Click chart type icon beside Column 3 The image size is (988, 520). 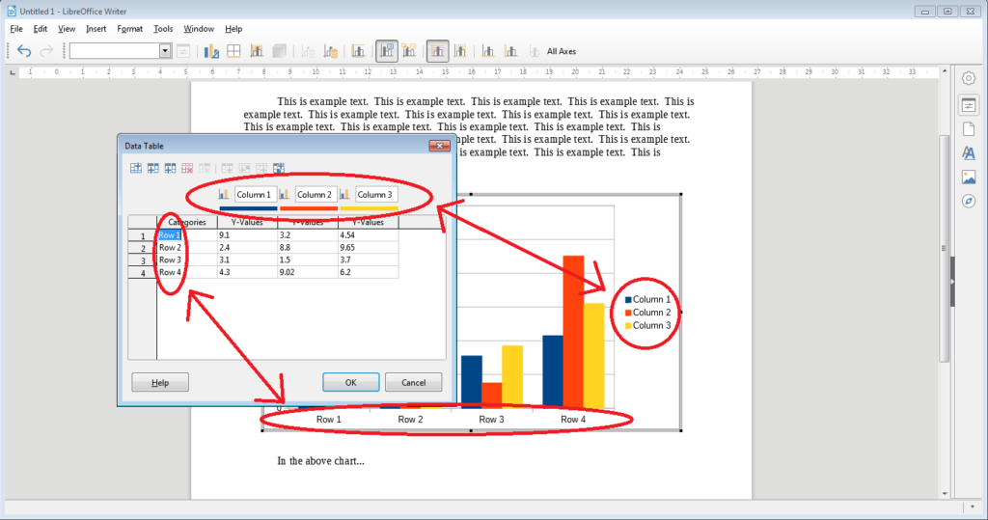coord(344,194)
